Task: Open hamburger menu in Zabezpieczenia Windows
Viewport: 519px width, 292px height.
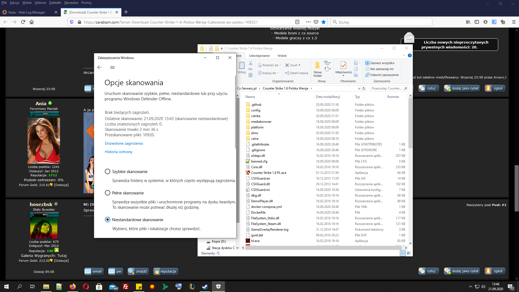Action: pyautogui.click(x=112, y=67)
